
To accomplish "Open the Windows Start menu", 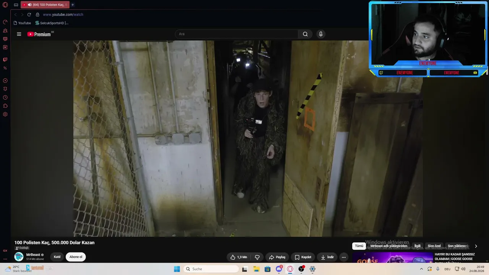I will (x=177, y=269).
